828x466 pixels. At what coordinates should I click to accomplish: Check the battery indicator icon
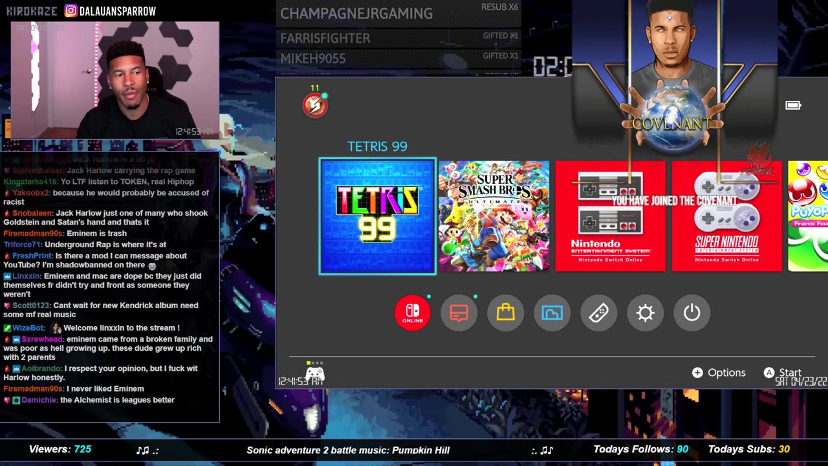793,105
